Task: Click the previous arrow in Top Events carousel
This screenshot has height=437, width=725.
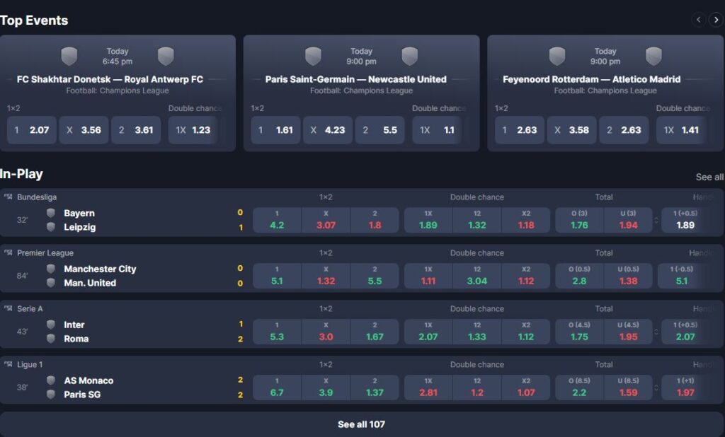Action: tap(700, 20)
